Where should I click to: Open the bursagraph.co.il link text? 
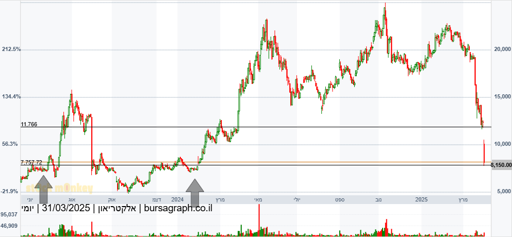click(176, 209)
